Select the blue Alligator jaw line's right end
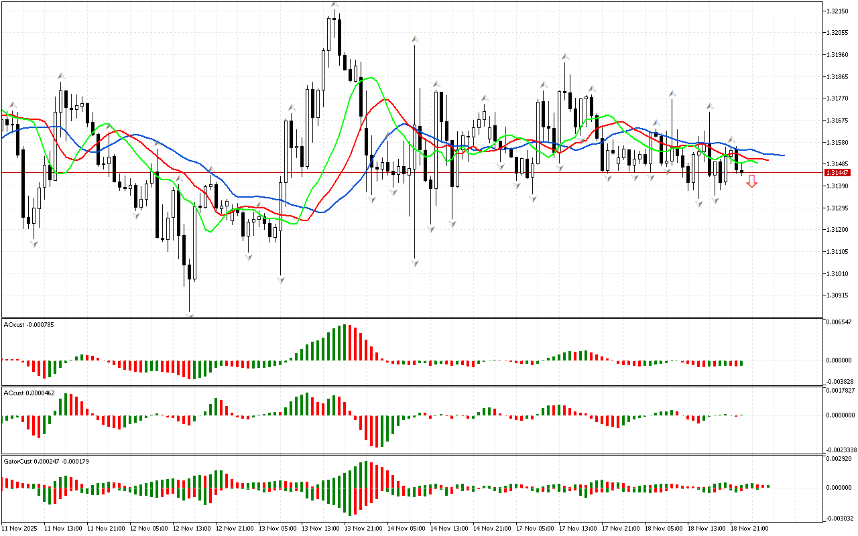The height and width of the screenshot is (536, 858). pyautogui.click(x=783, y=155)
